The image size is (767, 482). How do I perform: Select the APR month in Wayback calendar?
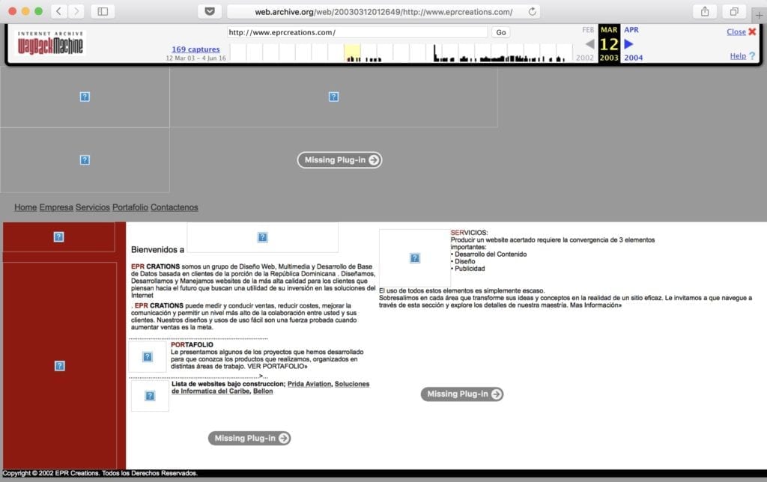tap(631, 30)
